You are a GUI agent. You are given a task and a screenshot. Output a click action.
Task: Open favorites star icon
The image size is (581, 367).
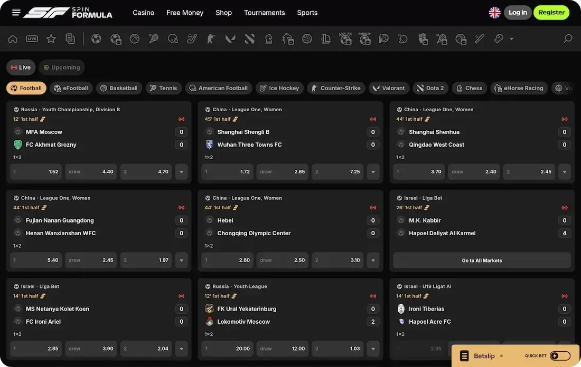pos(51,38)
